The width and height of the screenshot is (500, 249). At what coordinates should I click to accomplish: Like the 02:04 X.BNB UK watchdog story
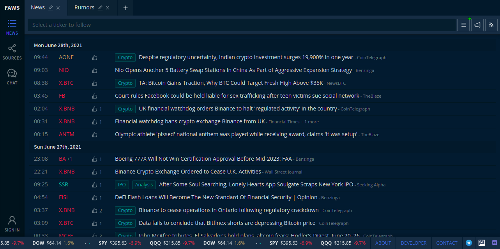94,109
